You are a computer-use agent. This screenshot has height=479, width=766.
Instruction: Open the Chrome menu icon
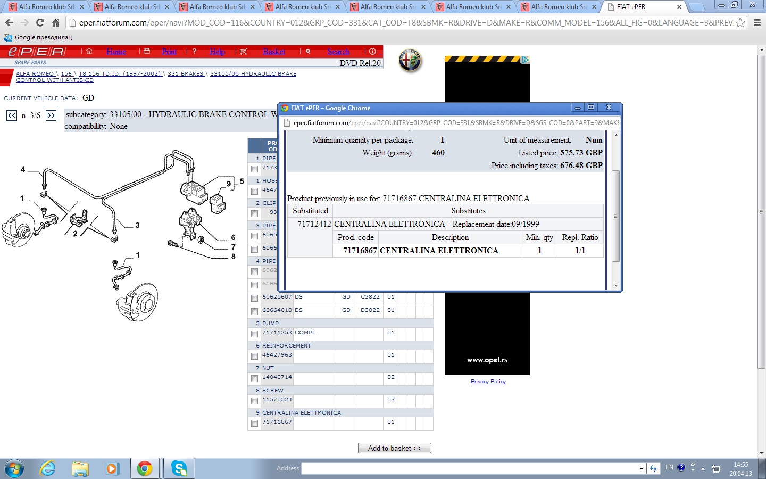pyautogui.click(x=757, y=23)
